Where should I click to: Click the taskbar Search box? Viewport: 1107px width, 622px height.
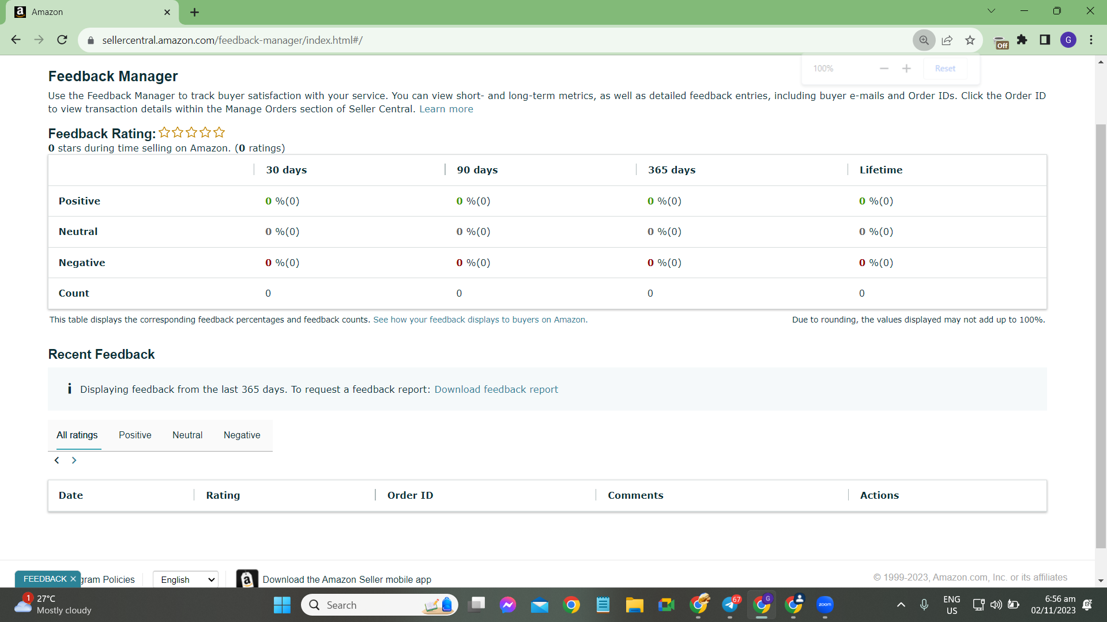380,605
